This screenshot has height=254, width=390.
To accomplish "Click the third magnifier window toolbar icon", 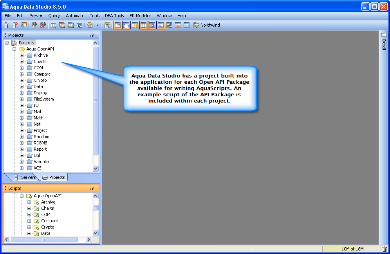I will tap(70, 25).
